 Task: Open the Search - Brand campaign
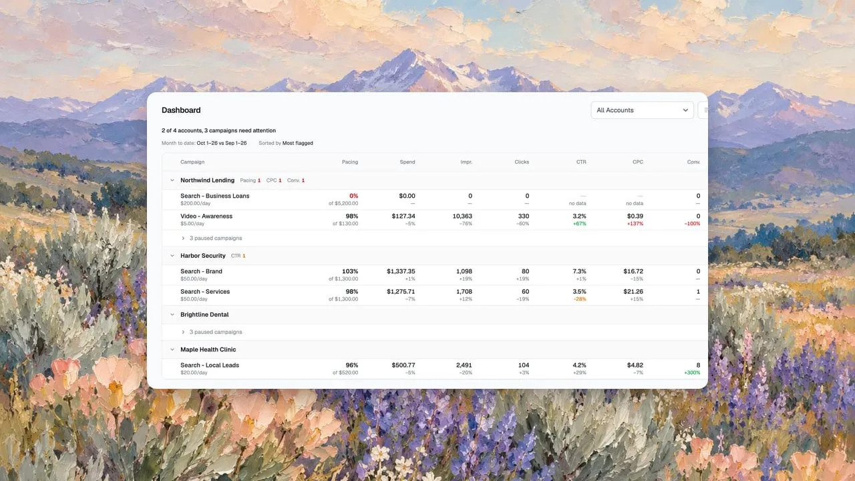coord(201,272)
